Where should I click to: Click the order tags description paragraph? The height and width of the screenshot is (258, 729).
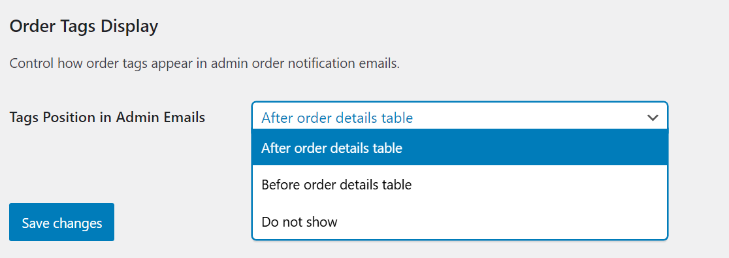204,64
